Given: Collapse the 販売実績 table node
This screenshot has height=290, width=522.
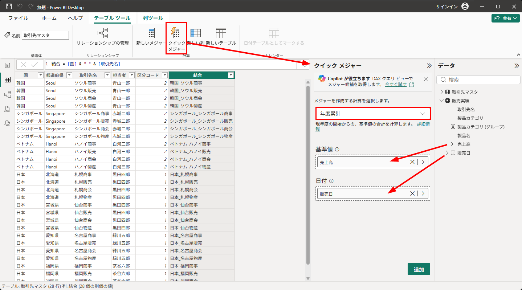Looking at the screenshot, I should (441, 101).
